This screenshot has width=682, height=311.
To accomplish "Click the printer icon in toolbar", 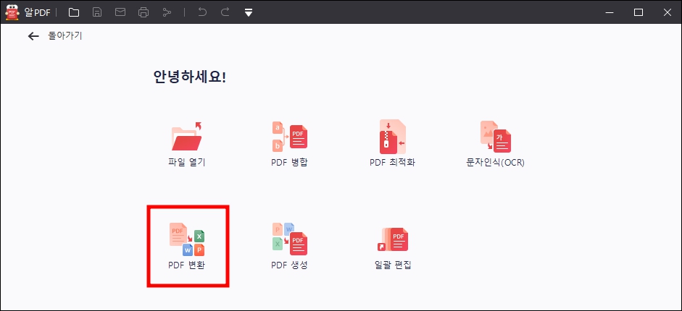I will coord(143,12).
